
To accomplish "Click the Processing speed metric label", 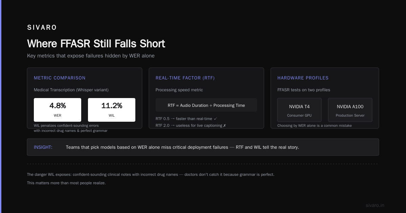I will coord(179,90).
